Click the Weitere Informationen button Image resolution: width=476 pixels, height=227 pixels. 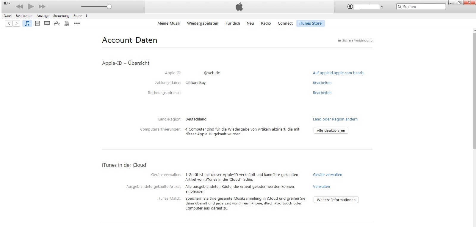click(x=336, y=200)
